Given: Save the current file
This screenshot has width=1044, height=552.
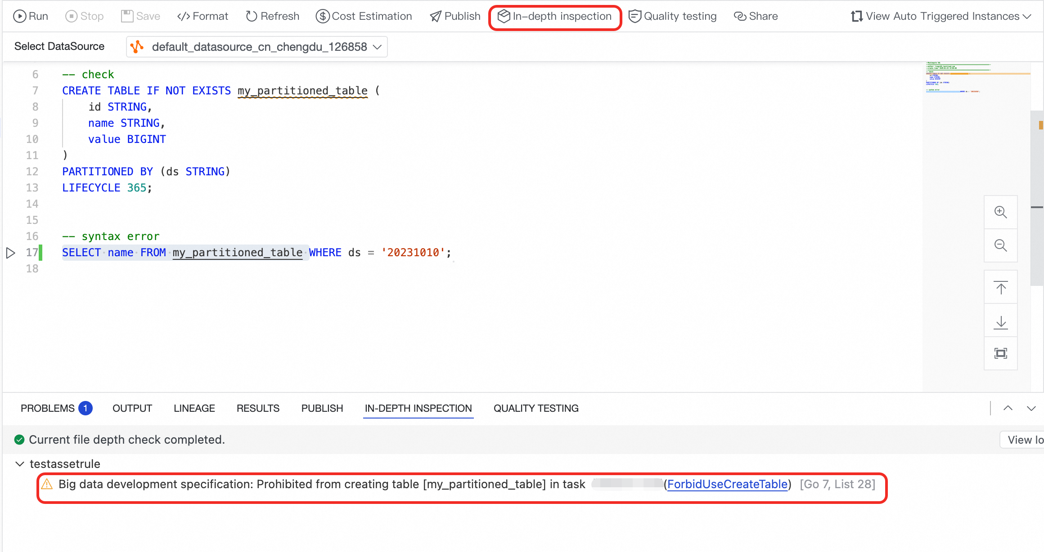Looking at the screenshot, I should (x=141, y=17).
